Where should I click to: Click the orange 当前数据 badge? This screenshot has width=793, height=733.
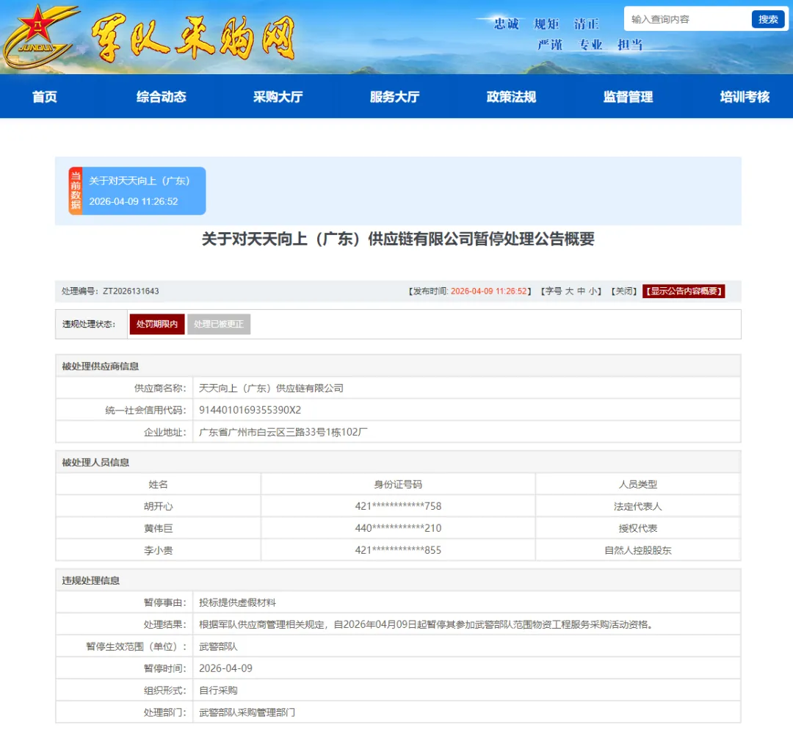coord(73,191)
